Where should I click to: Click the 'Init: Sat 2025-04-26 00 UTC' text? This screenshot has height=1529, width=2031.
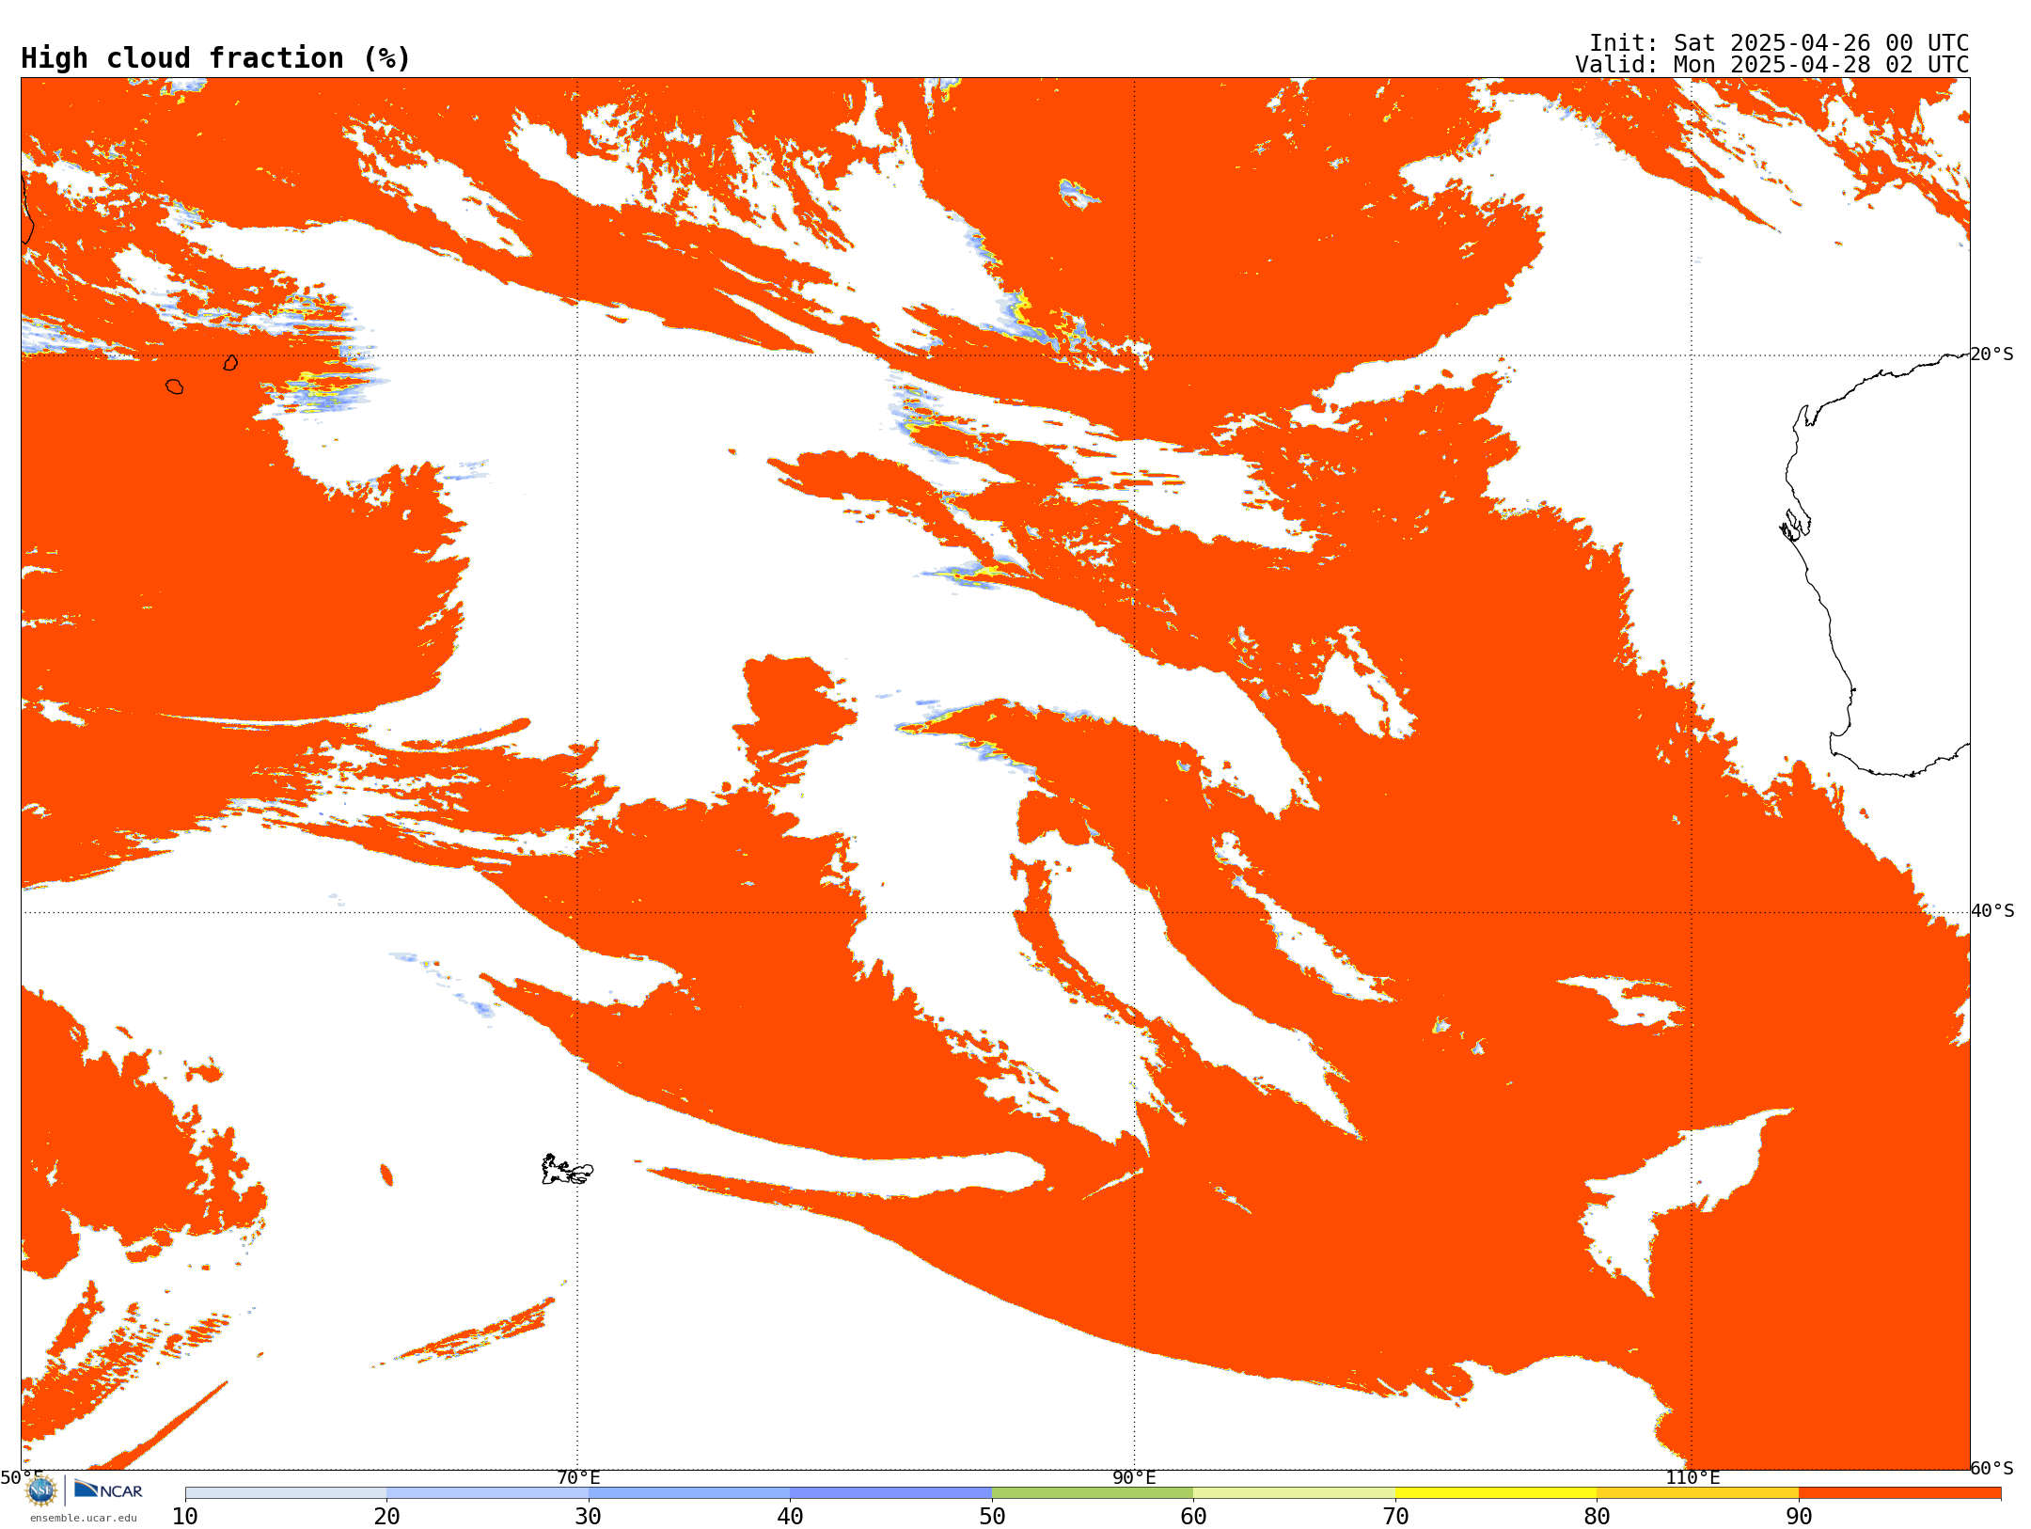[x=1779, y=43]
